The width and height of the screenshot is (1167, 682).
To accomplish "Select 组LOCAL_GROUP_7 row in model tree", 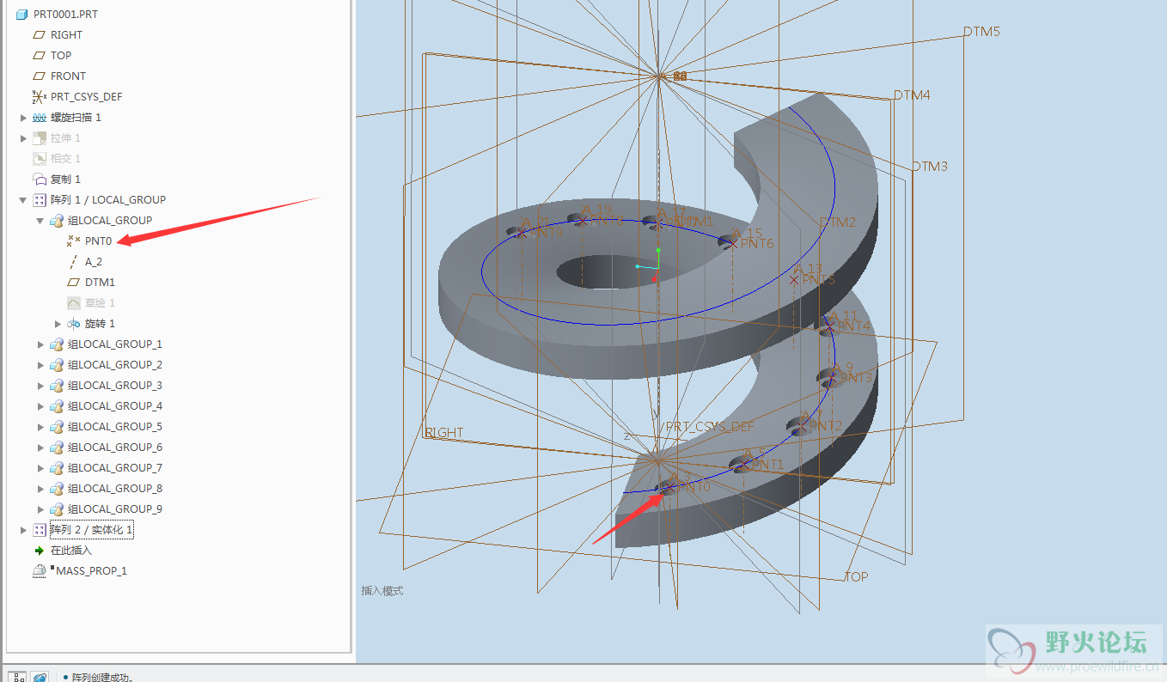I will click(x=106, y=468).
